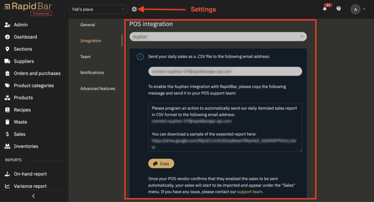
Task: Open the Fab's place location dropdown
Action: pos(98,9)
